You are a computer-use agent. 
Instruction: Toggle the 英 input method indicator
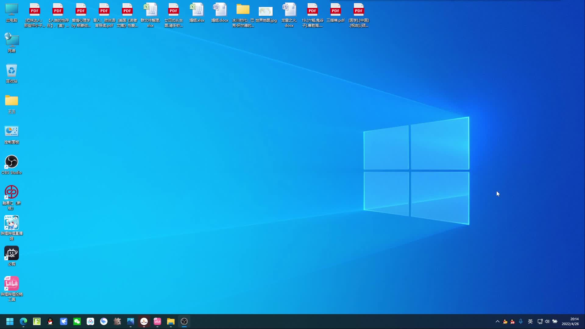[530, 321]
